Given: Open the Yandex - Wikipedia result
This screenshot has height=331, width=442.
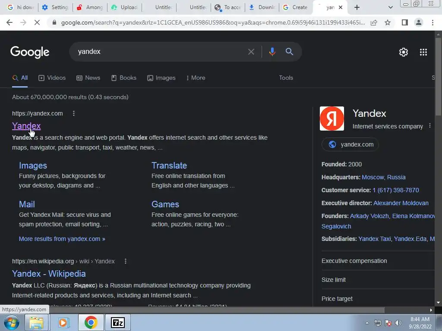Looking at the screenshot, I should [x=49, y=274].
